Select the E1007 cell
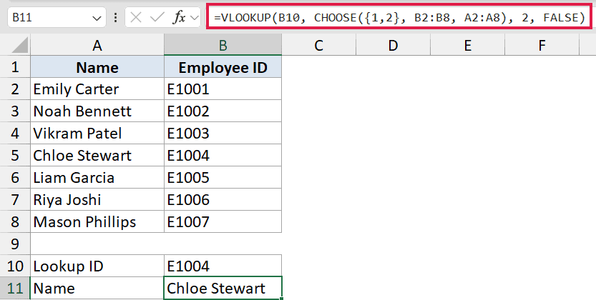596x300 pixels. point(223,221)
